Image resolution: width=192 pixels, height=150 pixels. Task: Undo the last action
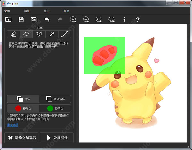coord(47,20)
